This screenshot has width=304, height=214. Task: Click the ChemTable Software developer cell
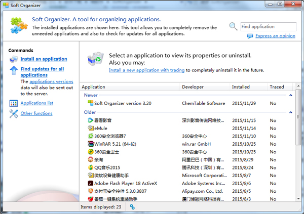[x=204, y=103]
